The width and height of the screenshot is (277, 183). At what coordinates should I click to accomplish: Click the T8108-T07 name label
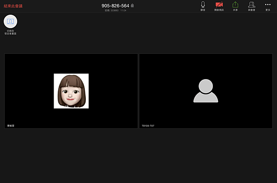tap(148, 126)
